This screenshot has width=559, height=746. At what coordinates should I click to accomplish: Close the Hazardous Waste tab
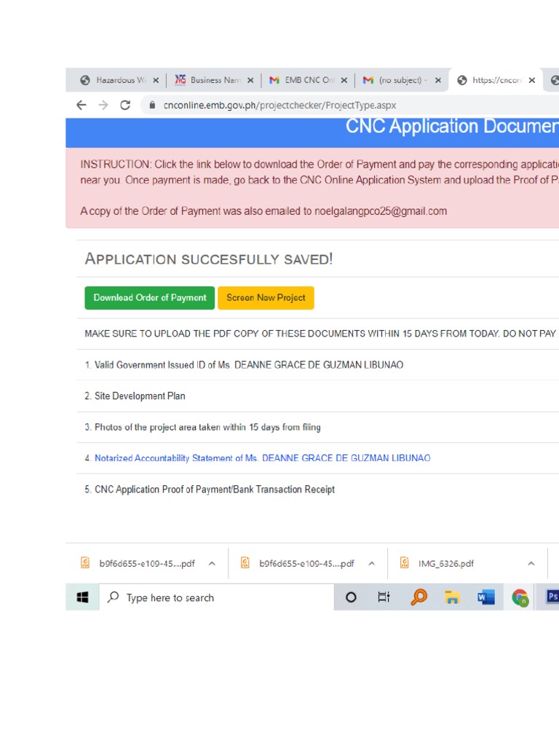point(156,81)
